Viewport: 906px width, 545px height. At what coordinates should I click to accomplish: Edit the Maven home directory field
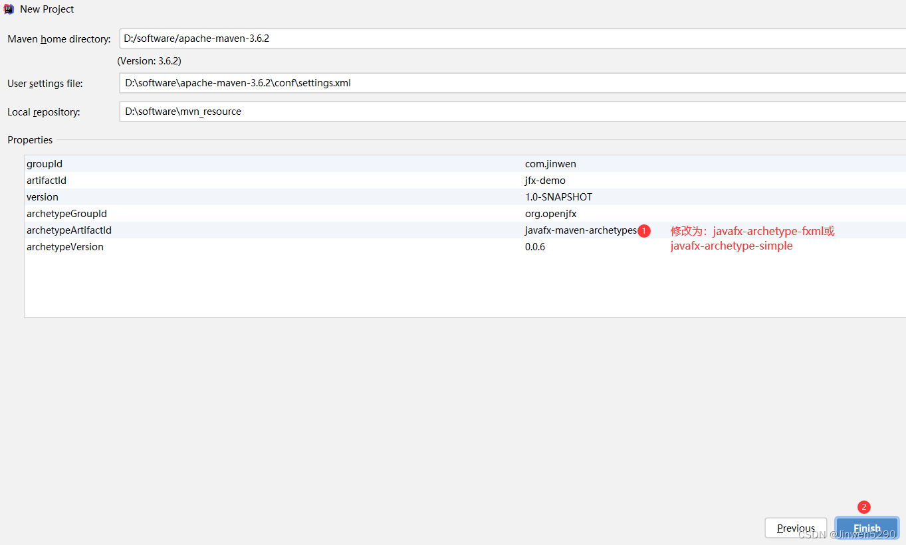coord(512,39)
